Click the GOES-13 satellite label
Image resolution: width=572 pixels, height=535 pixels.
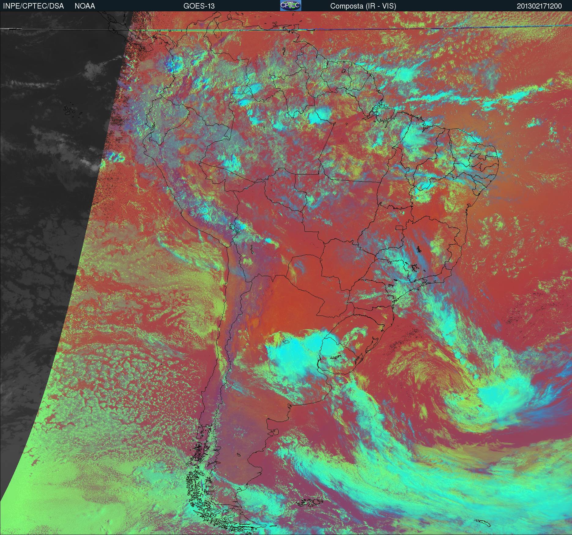tap(199, 6)
